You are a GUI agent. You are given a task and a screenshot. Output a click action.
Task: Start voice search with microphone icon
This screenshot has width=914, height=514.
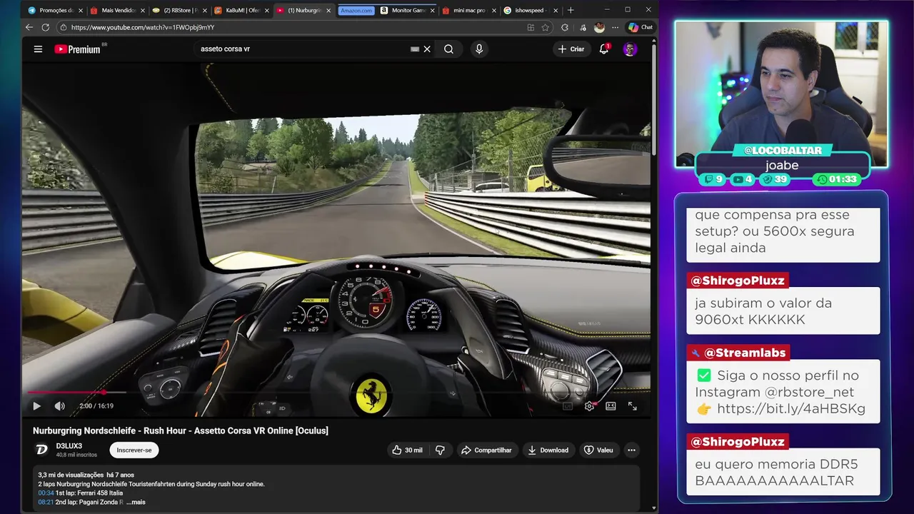pos(479,49)
